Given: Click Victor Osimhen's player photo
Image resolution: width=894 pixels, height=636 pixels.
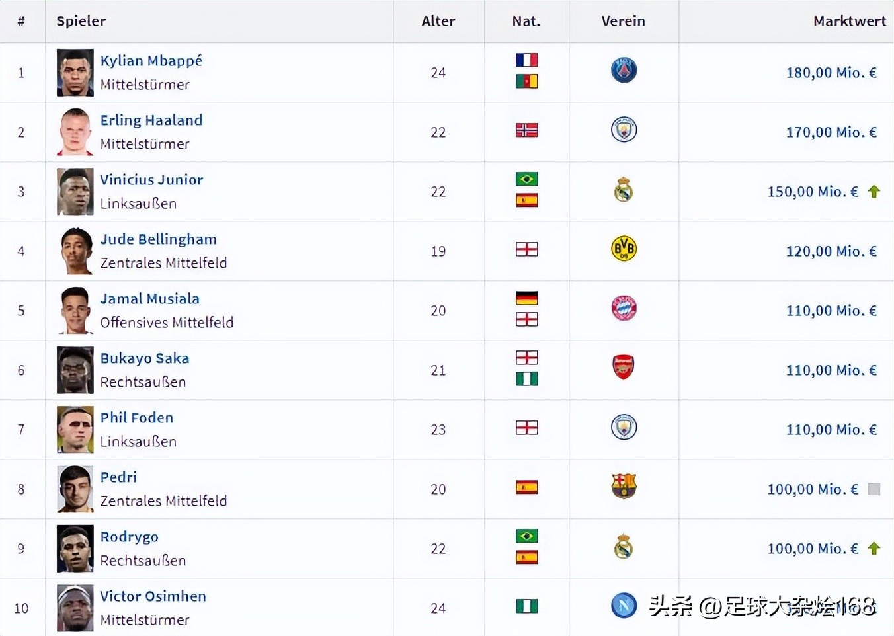Looking at the screenshot, I should click(75, 608).
